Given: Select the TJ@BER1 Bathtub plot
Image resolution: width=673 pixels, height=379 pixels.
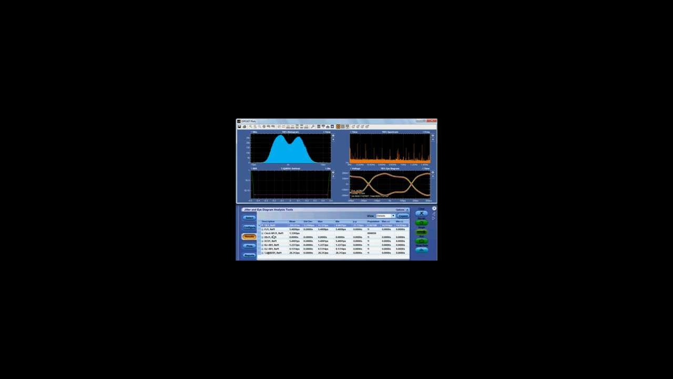Looking at the screenshot, I should (291, 185).
